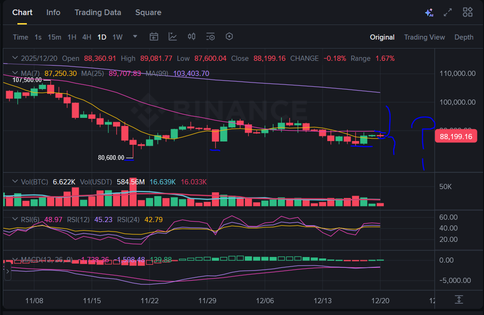Click the volume MA value 16.033K
This screenshot has height=315, width=484.
point(194,182)
